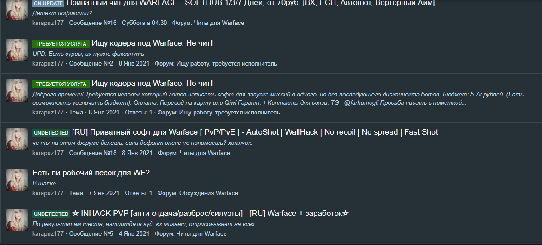Click the avatar by the рабочий песок thread
The image size is (542, 245).
17,180
